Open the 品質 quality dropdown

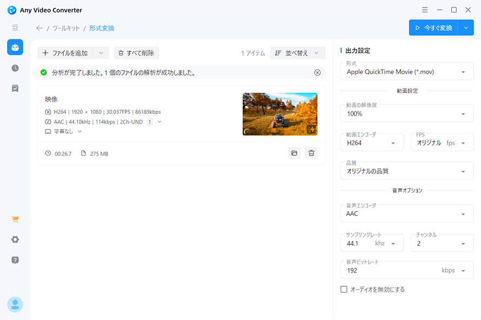[x=407, y=171]
